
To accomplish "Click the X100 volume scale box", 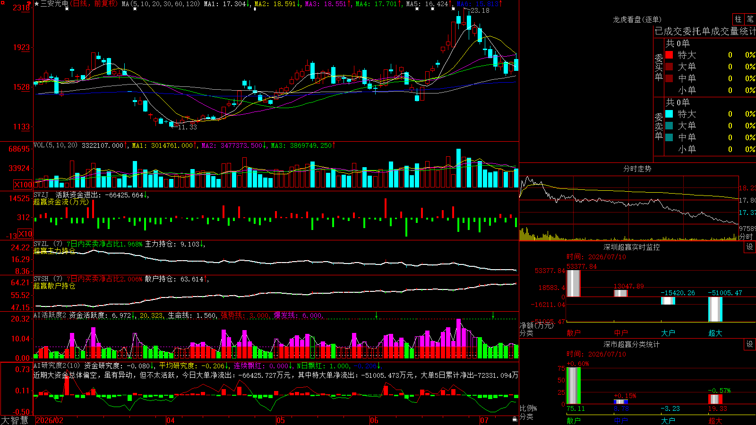I will click(23, 185).
